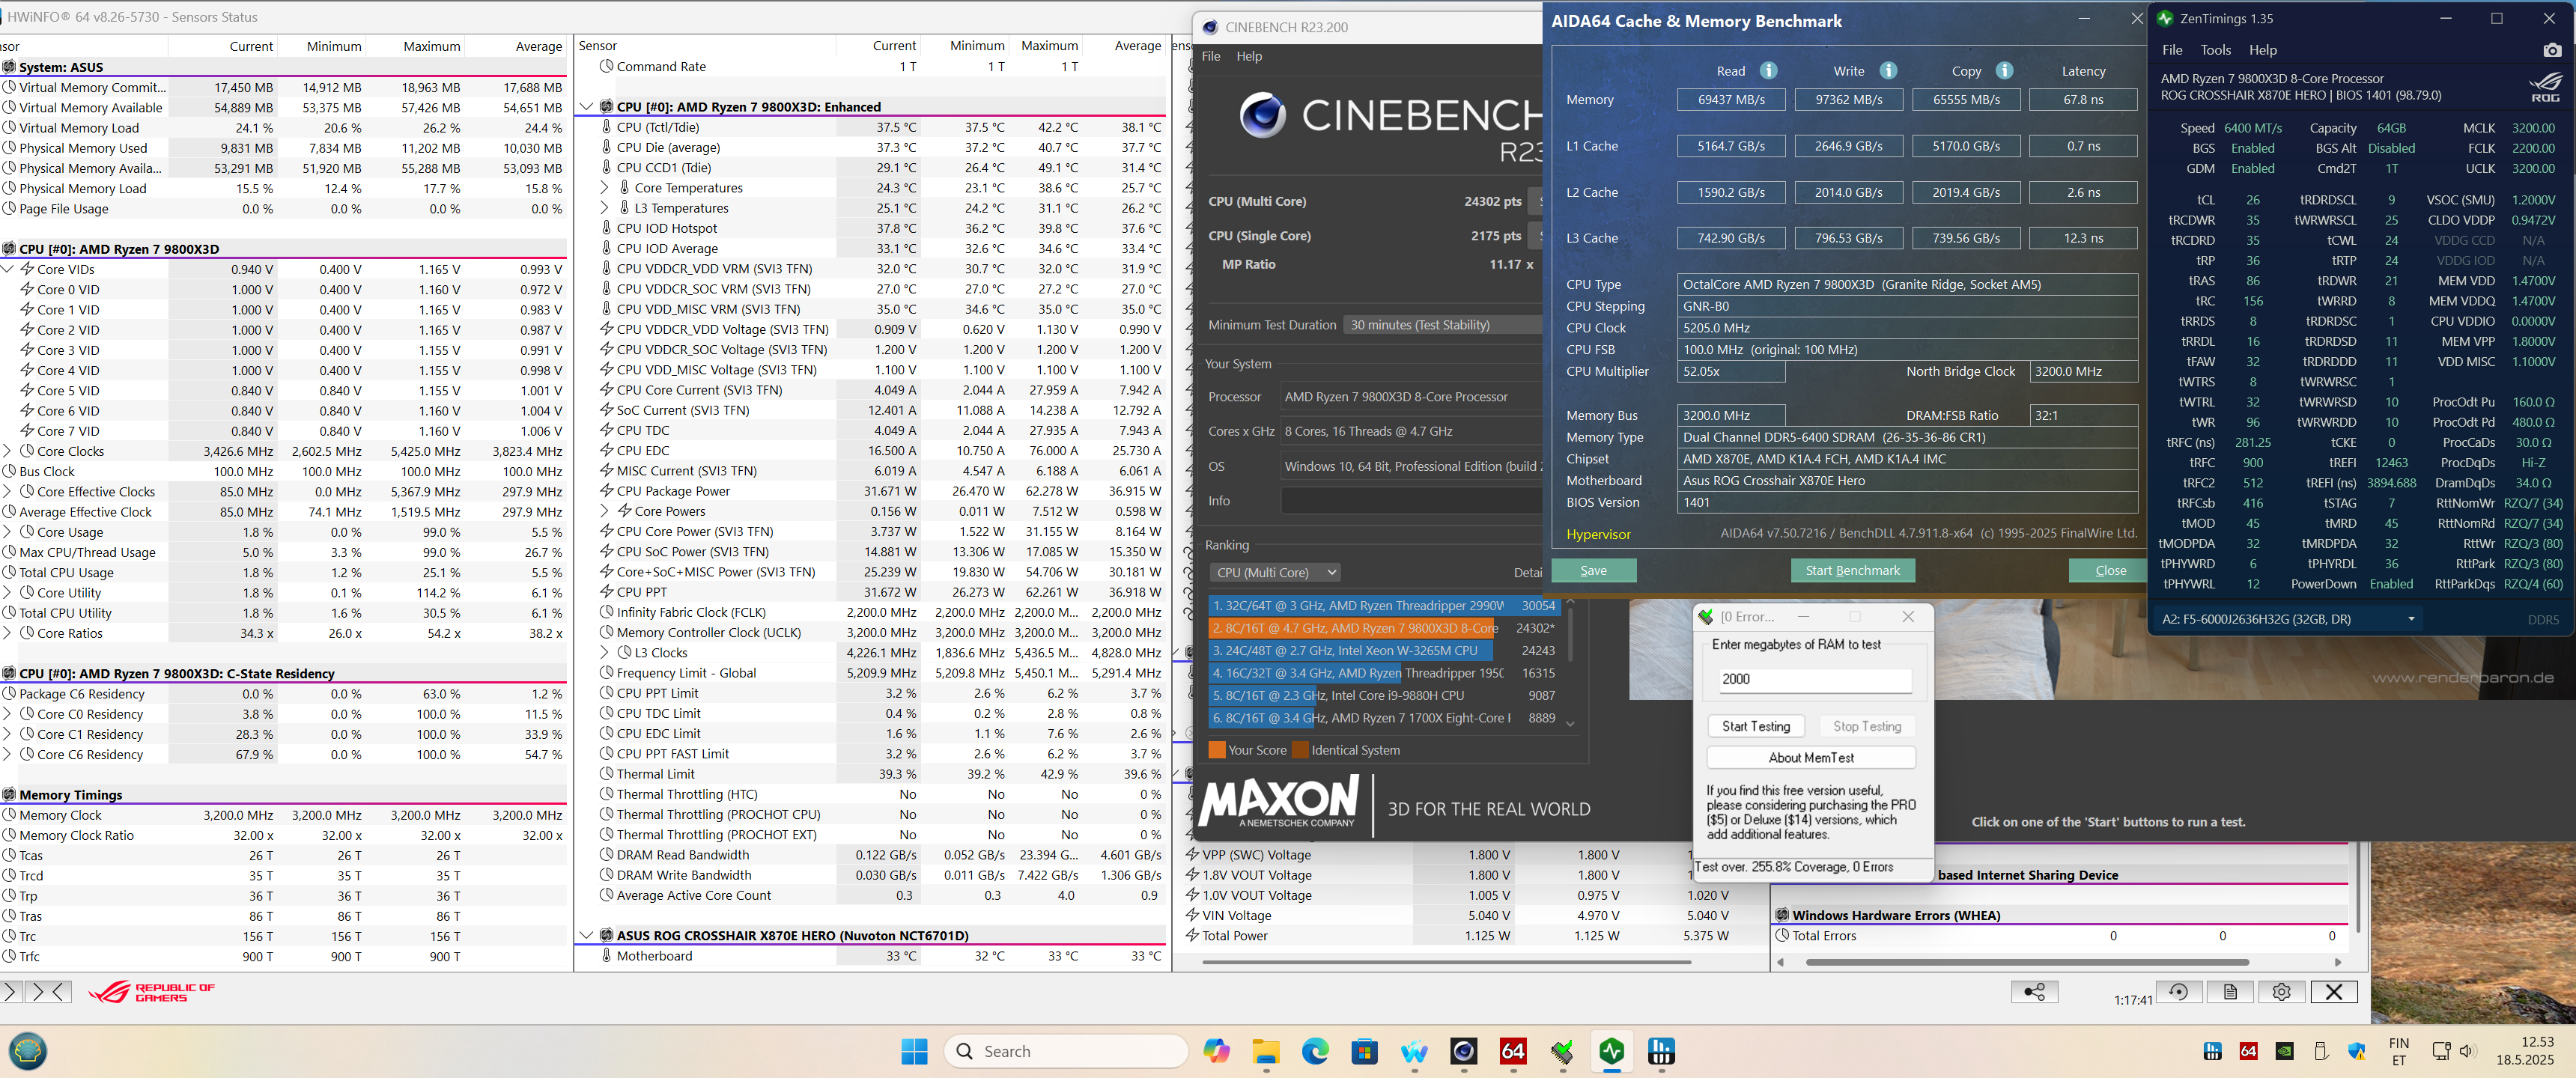Click Windows Security shield tray icon

(2357, 1051)
